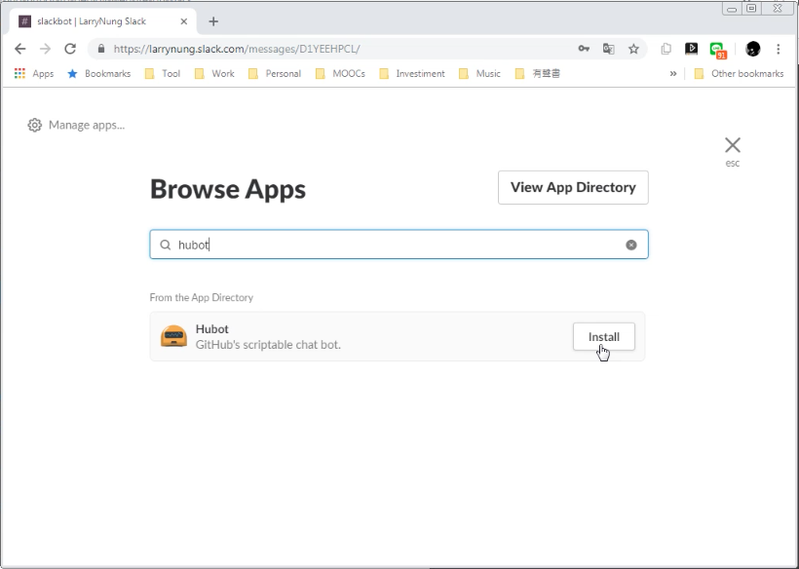799x569 pixels.
Task: Open the Music bookmarks folder
Action: (479, 74)
